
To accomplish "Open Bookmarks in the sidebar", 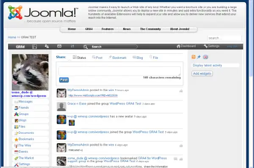I will pos(30,139).
